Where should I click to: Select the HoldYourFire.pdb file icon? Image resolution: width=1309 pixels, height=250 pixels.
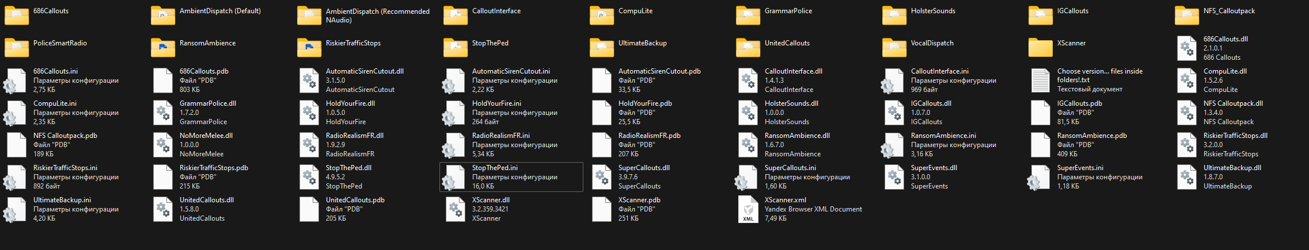[x=602, y=113]
